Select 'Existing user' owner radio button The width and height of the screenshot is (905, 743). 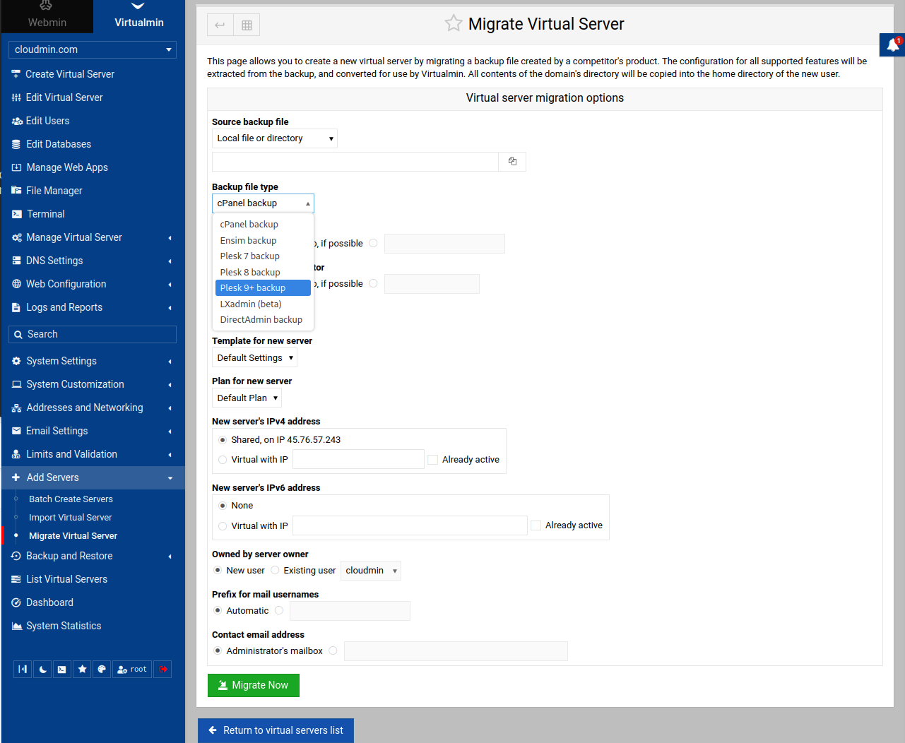click(x=276, y=571)
